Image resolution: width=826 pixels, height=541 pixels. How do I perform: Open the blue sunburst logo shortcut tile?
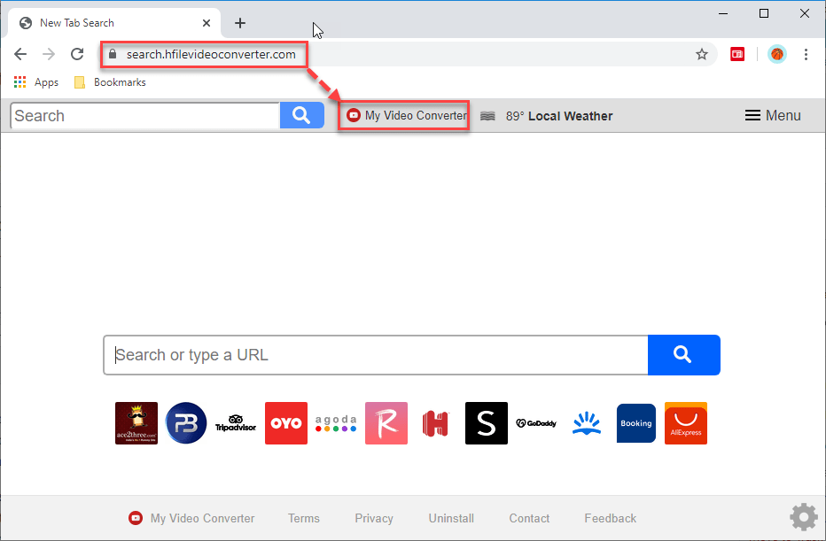[x=587, y=423]
